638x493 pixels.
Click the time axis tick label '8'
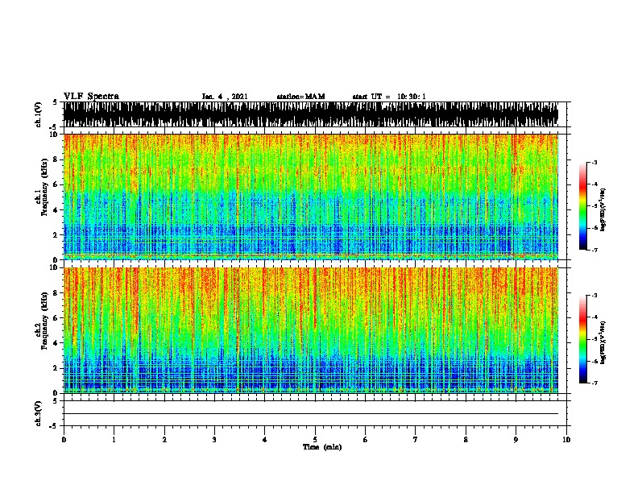click(x=466, y=440)
